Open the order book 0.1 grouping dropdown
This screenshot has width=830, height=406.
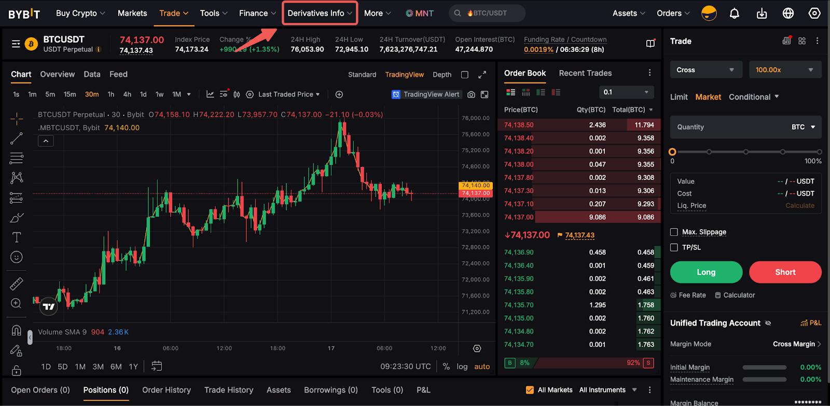(x=626, y=92)
